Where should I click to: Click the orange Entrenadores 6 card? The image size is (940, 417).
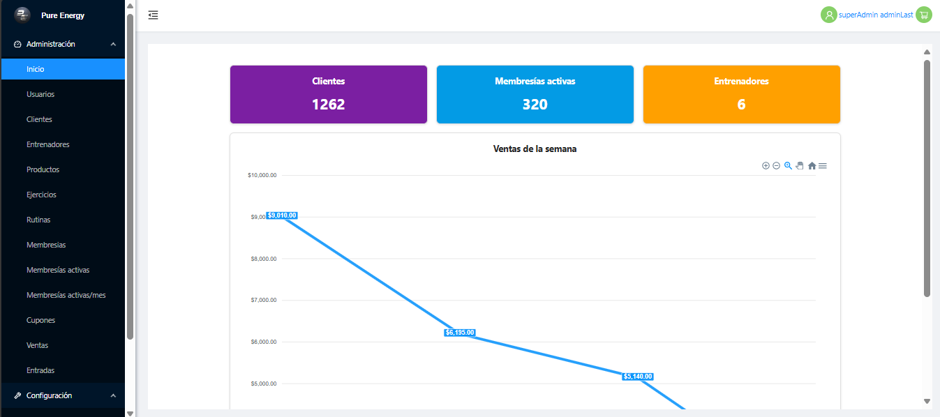pyautogui.click(x=742, y=95)
